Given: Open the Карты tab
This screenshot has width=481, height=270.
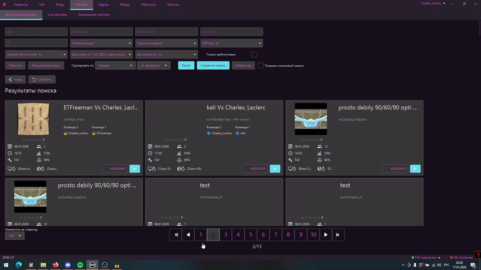Looking at the screenshot, I should coord(104,4).
